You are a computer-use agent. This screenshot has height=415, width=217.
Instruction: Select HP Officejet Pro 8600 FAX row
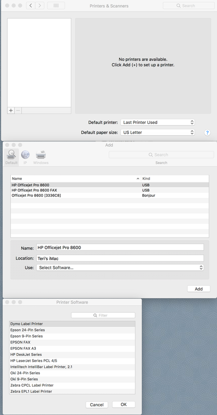point(110,190)
